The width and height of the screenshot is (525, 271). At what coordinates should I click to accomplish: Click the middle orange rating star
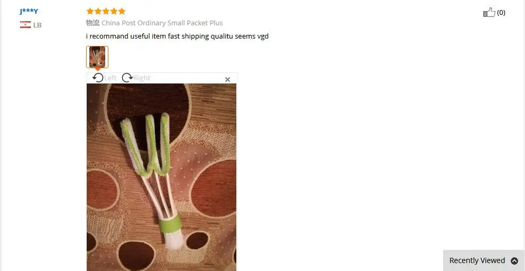[x=106, y=12]
